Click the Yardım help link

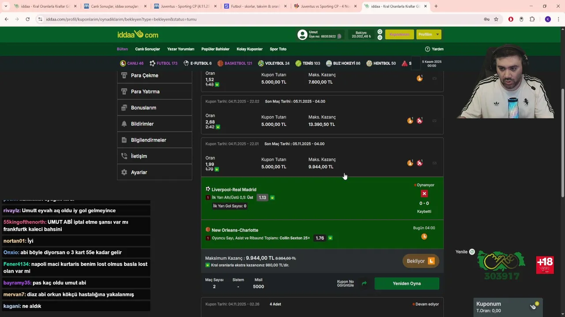click(x=434, y=49)
